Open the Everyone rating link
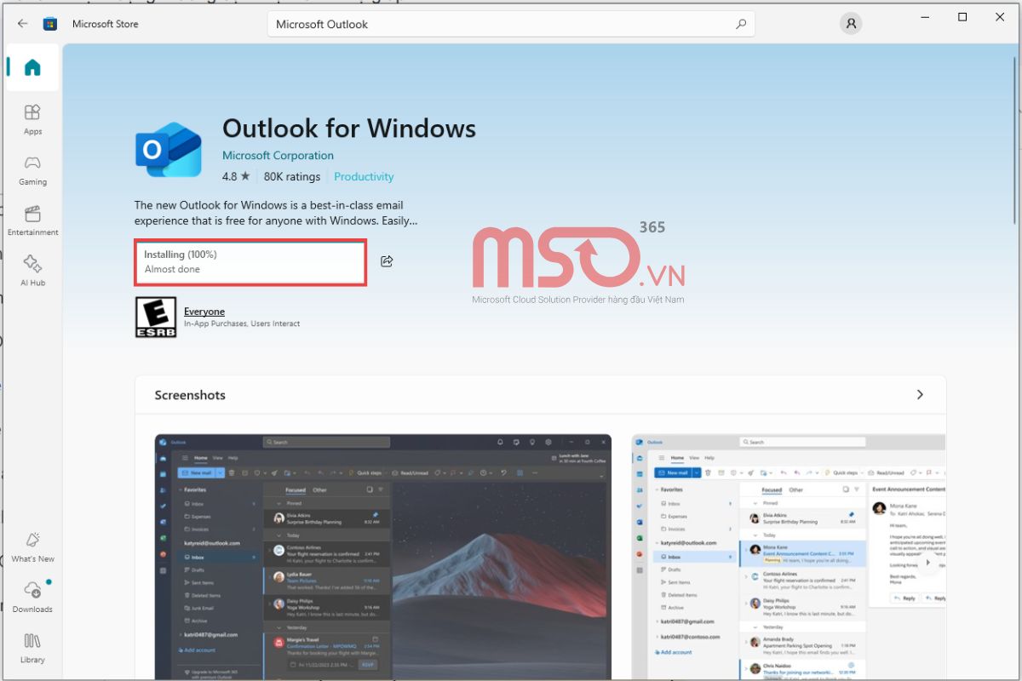This screenshot has width=1022, height=681. (x=204, y=312)
